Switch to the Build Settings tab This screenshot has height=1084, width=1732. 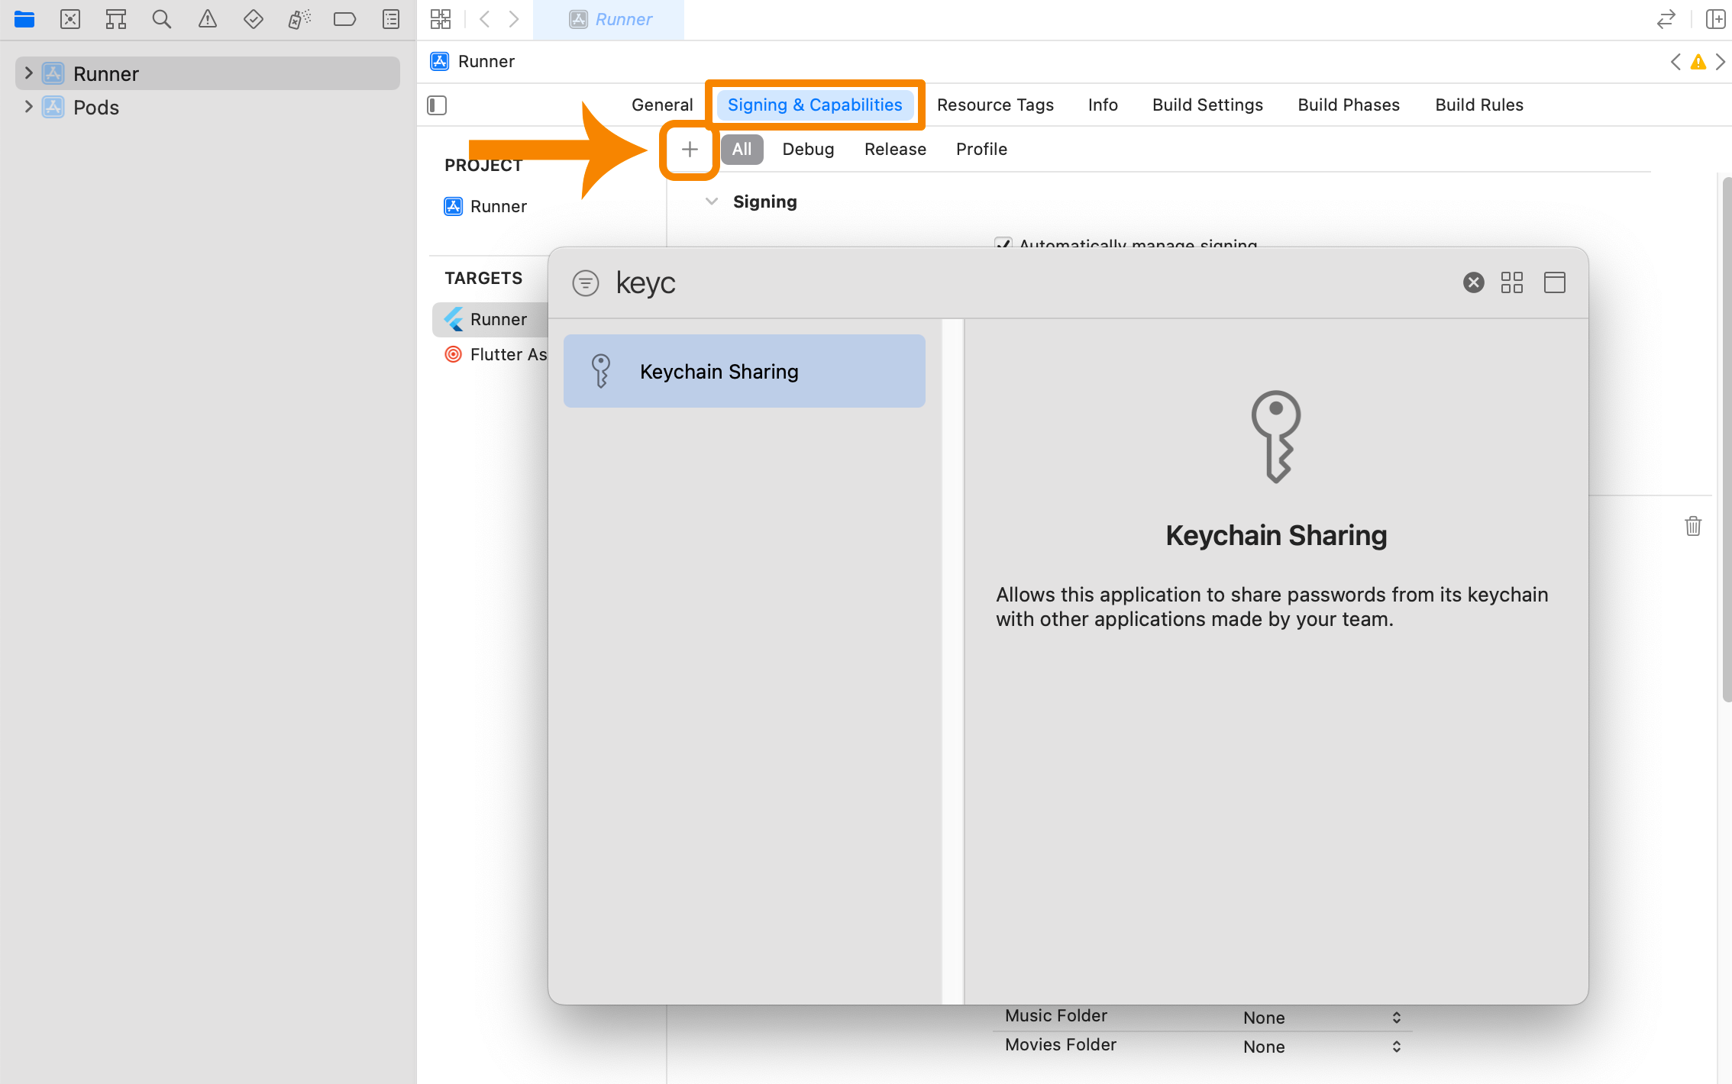[1207, 105]
